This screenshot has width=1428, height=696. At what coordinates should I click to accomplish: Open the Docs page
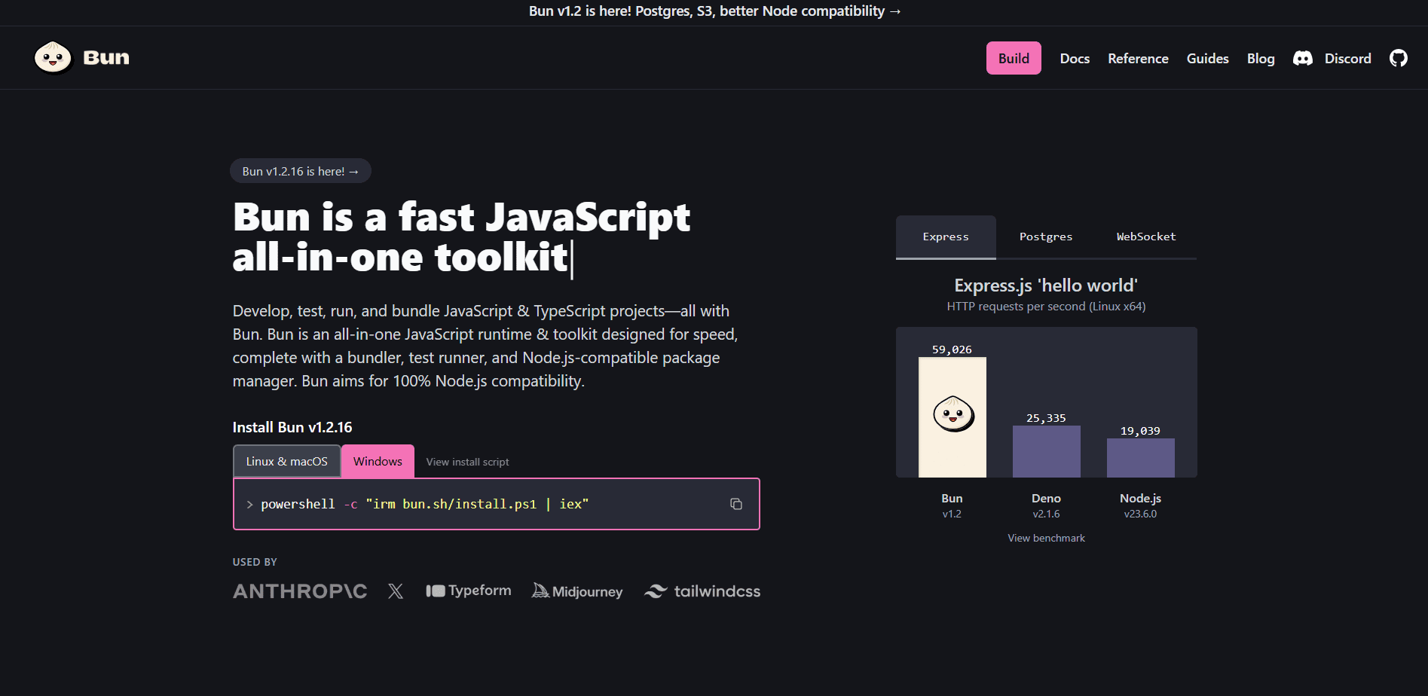(1075, 58)
